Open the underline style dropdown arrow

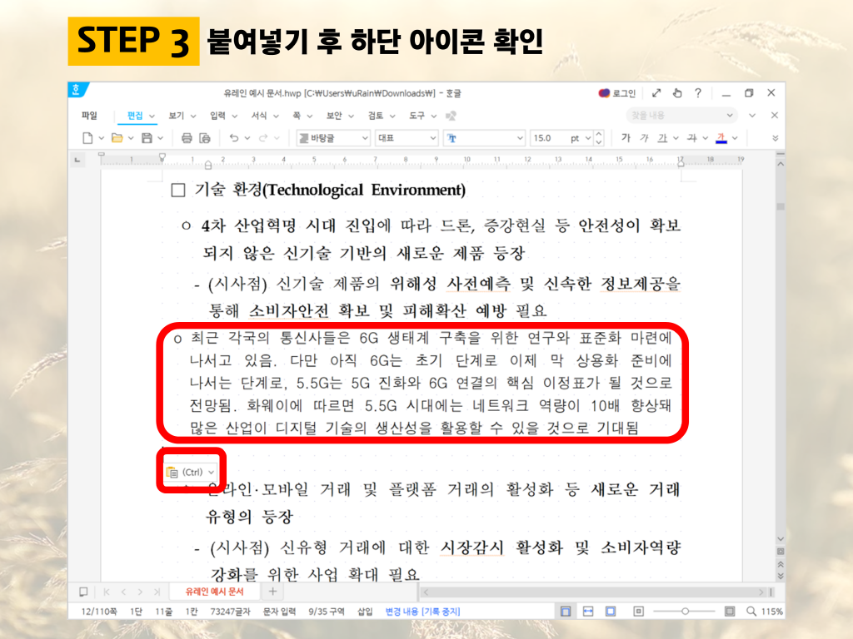[x=676, y=139]
